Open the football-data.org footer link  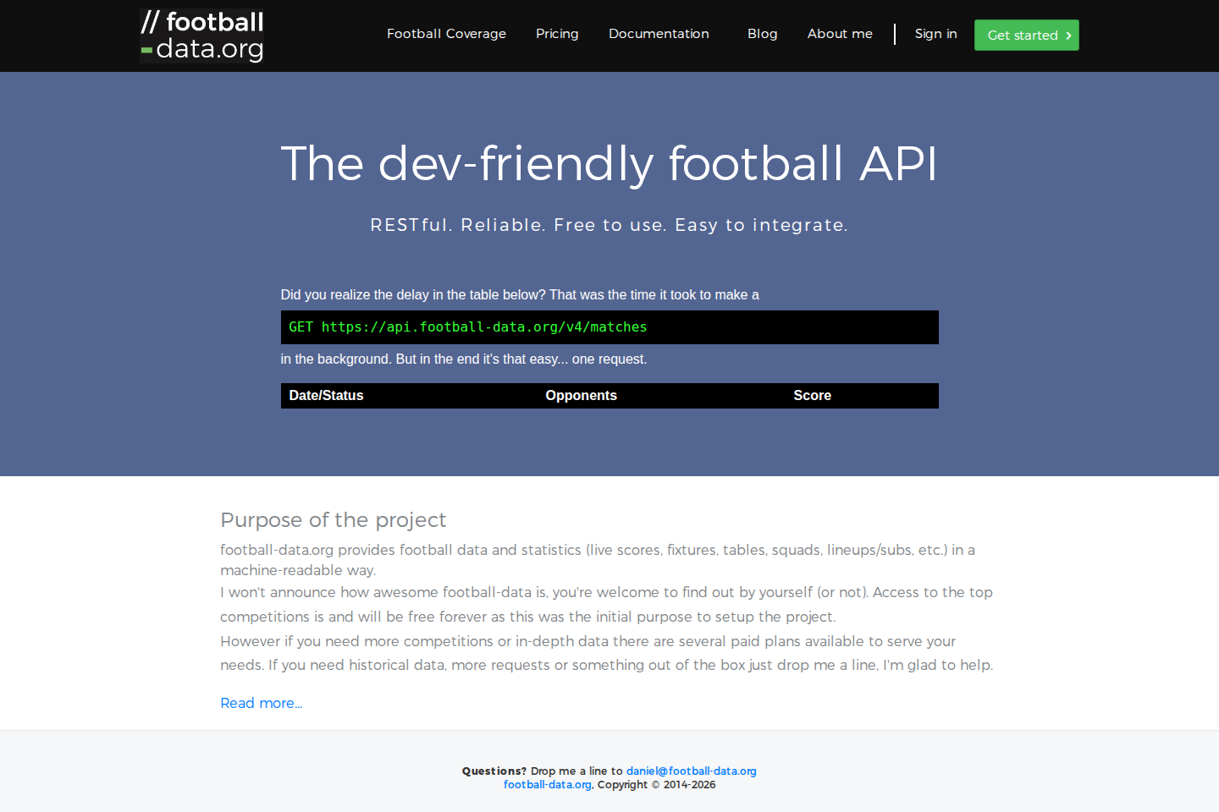point(547,785)
